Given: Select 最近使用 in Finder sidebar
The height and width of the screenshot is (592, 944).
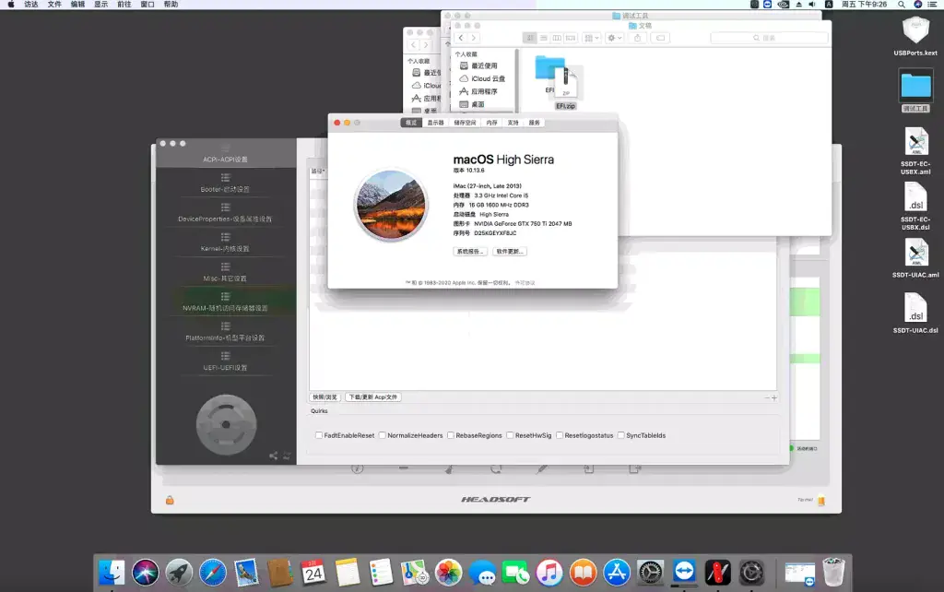Looking at the screenshot, I should tap(484, 65).
